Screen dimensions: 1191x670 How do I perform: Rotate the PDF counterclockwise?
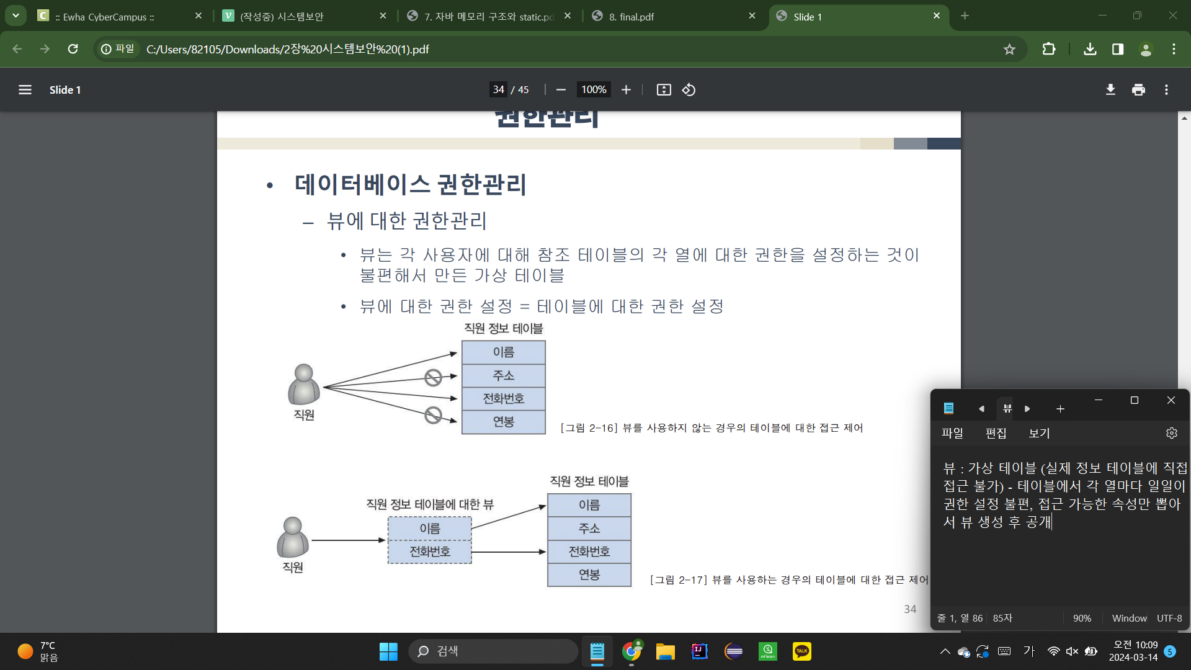tap(689, 90)
